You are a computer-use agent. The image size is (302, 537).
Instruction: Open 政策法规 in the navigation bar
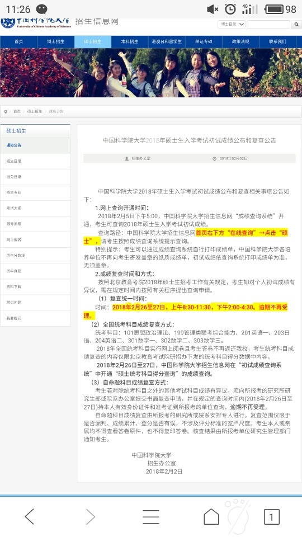click(240, 42)
